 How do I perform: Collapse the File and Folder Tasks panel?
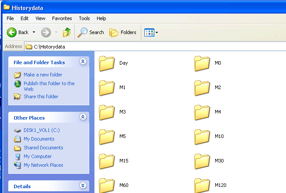(x=83, y=62)
